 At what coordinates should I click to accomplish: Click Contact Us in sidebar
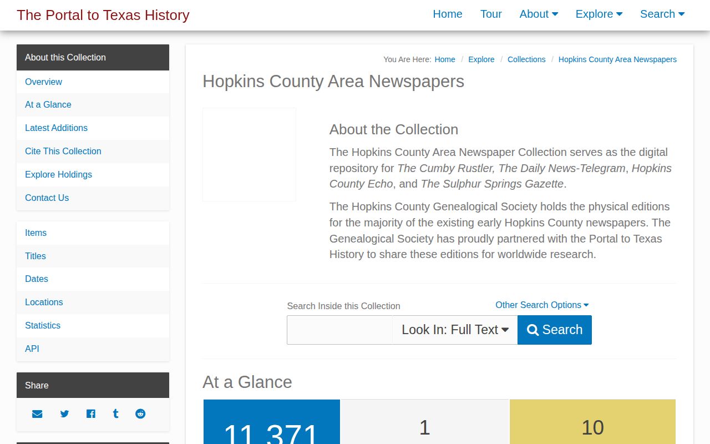click(x=93, y=198)
